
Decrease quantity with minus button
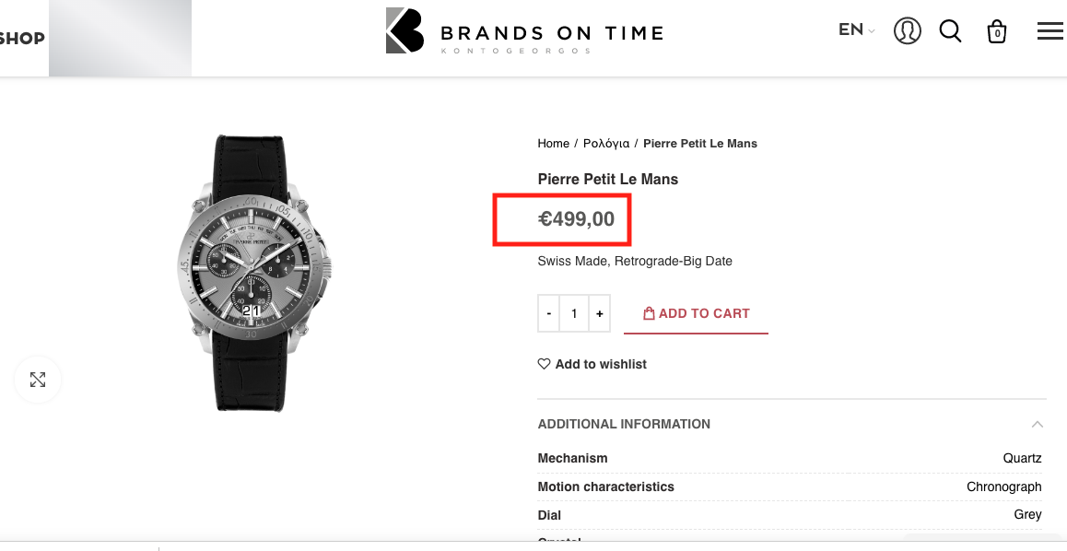point(549,313)
